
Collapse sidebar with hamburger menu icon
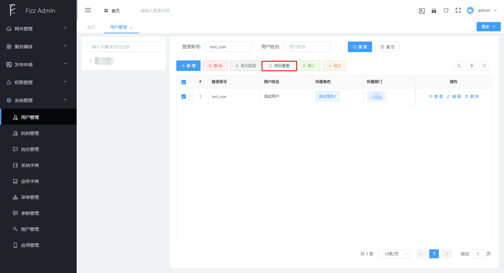[x=88, y=10]
